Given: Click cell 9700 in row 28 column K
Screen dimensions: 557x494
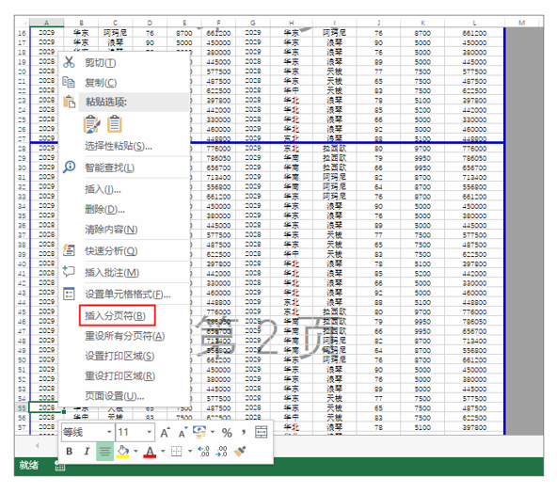Looking at the screenshot, I should [422, 149].
